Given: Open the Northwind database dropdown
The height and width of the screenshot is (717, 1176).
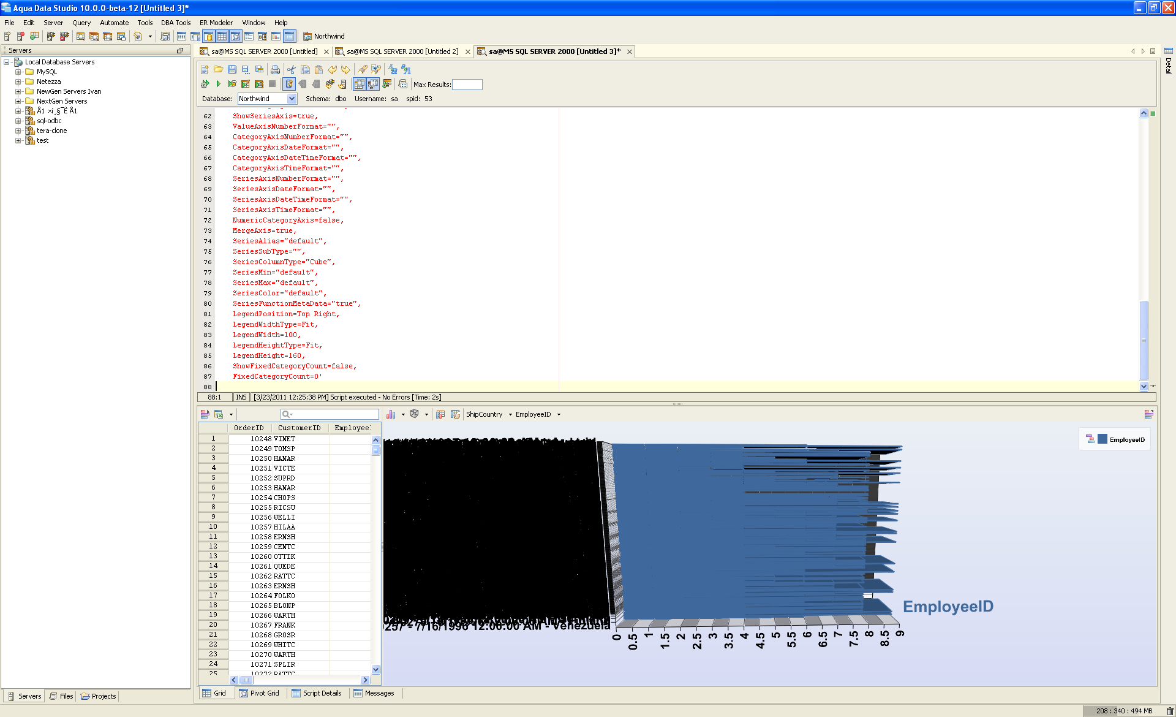Looking at the screenshot, I should 292,99.
